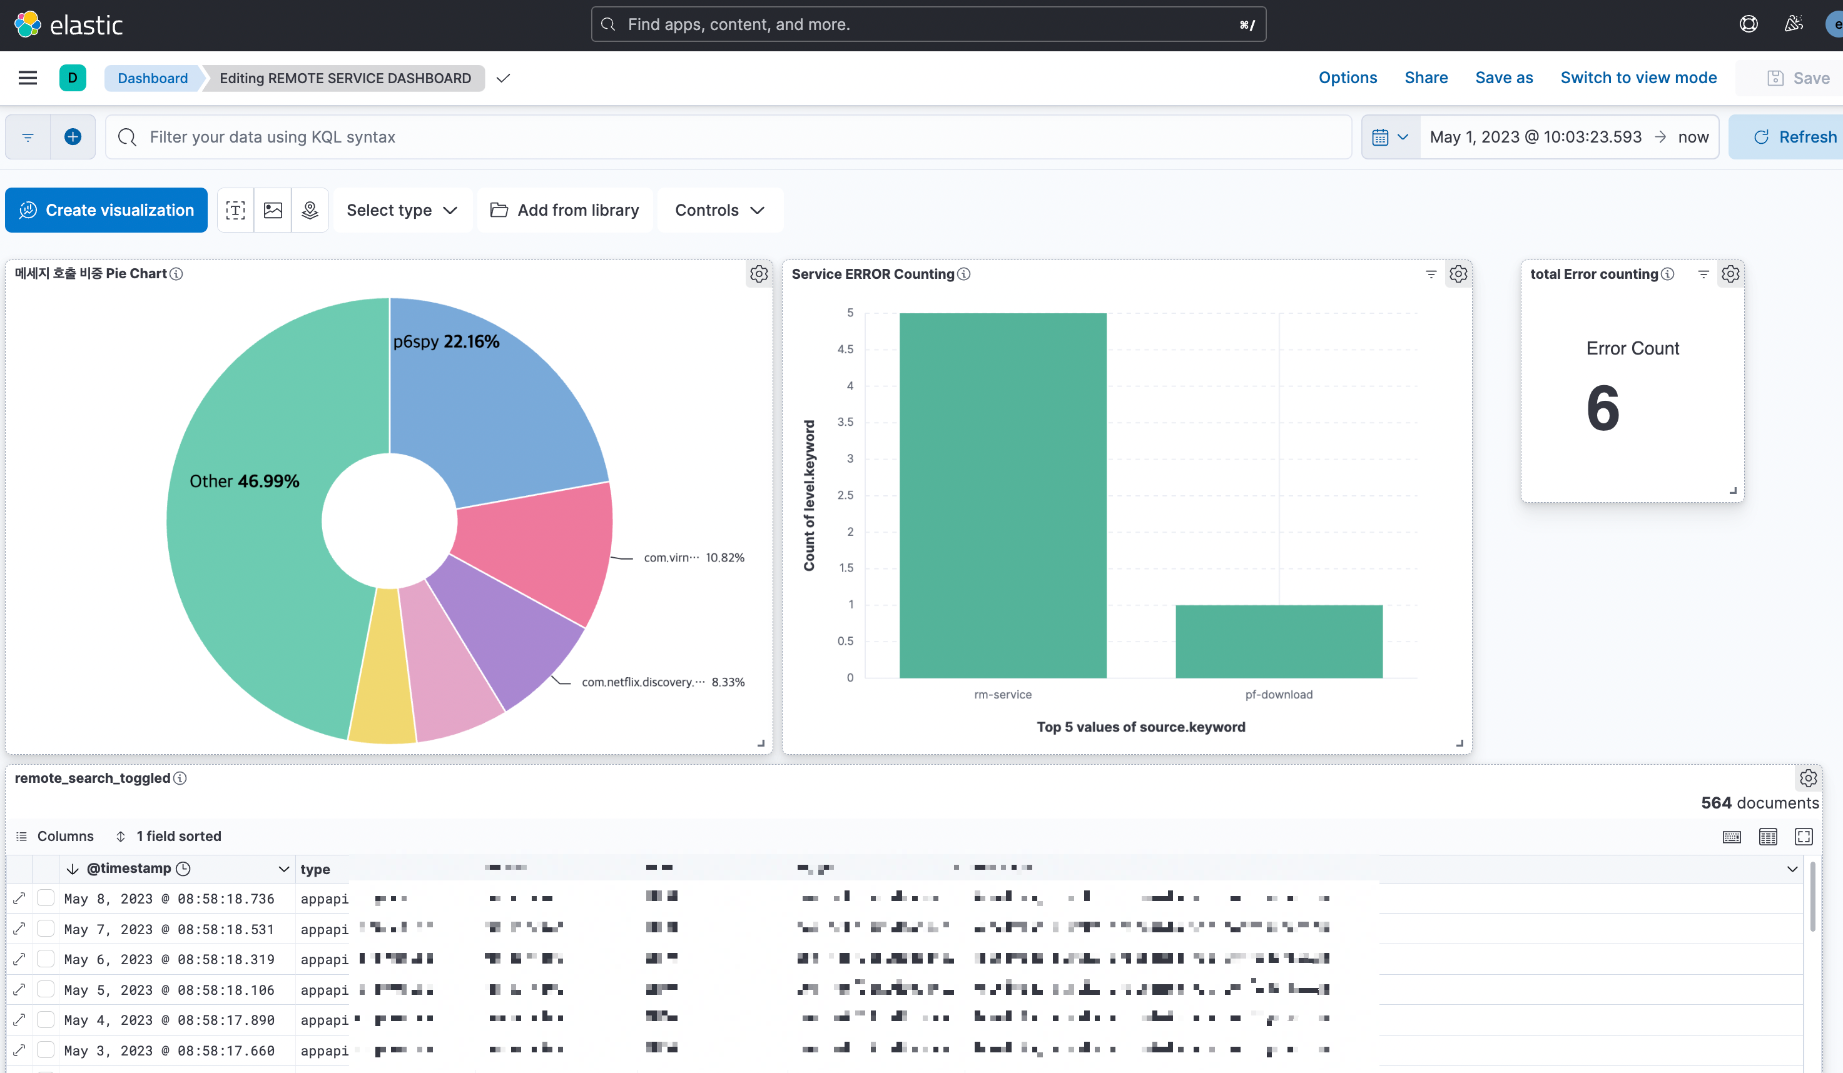This screenshot has width=1843, height=1073.
Task: Go to the Dashboard breadcrumb
Action: point(152,78)
